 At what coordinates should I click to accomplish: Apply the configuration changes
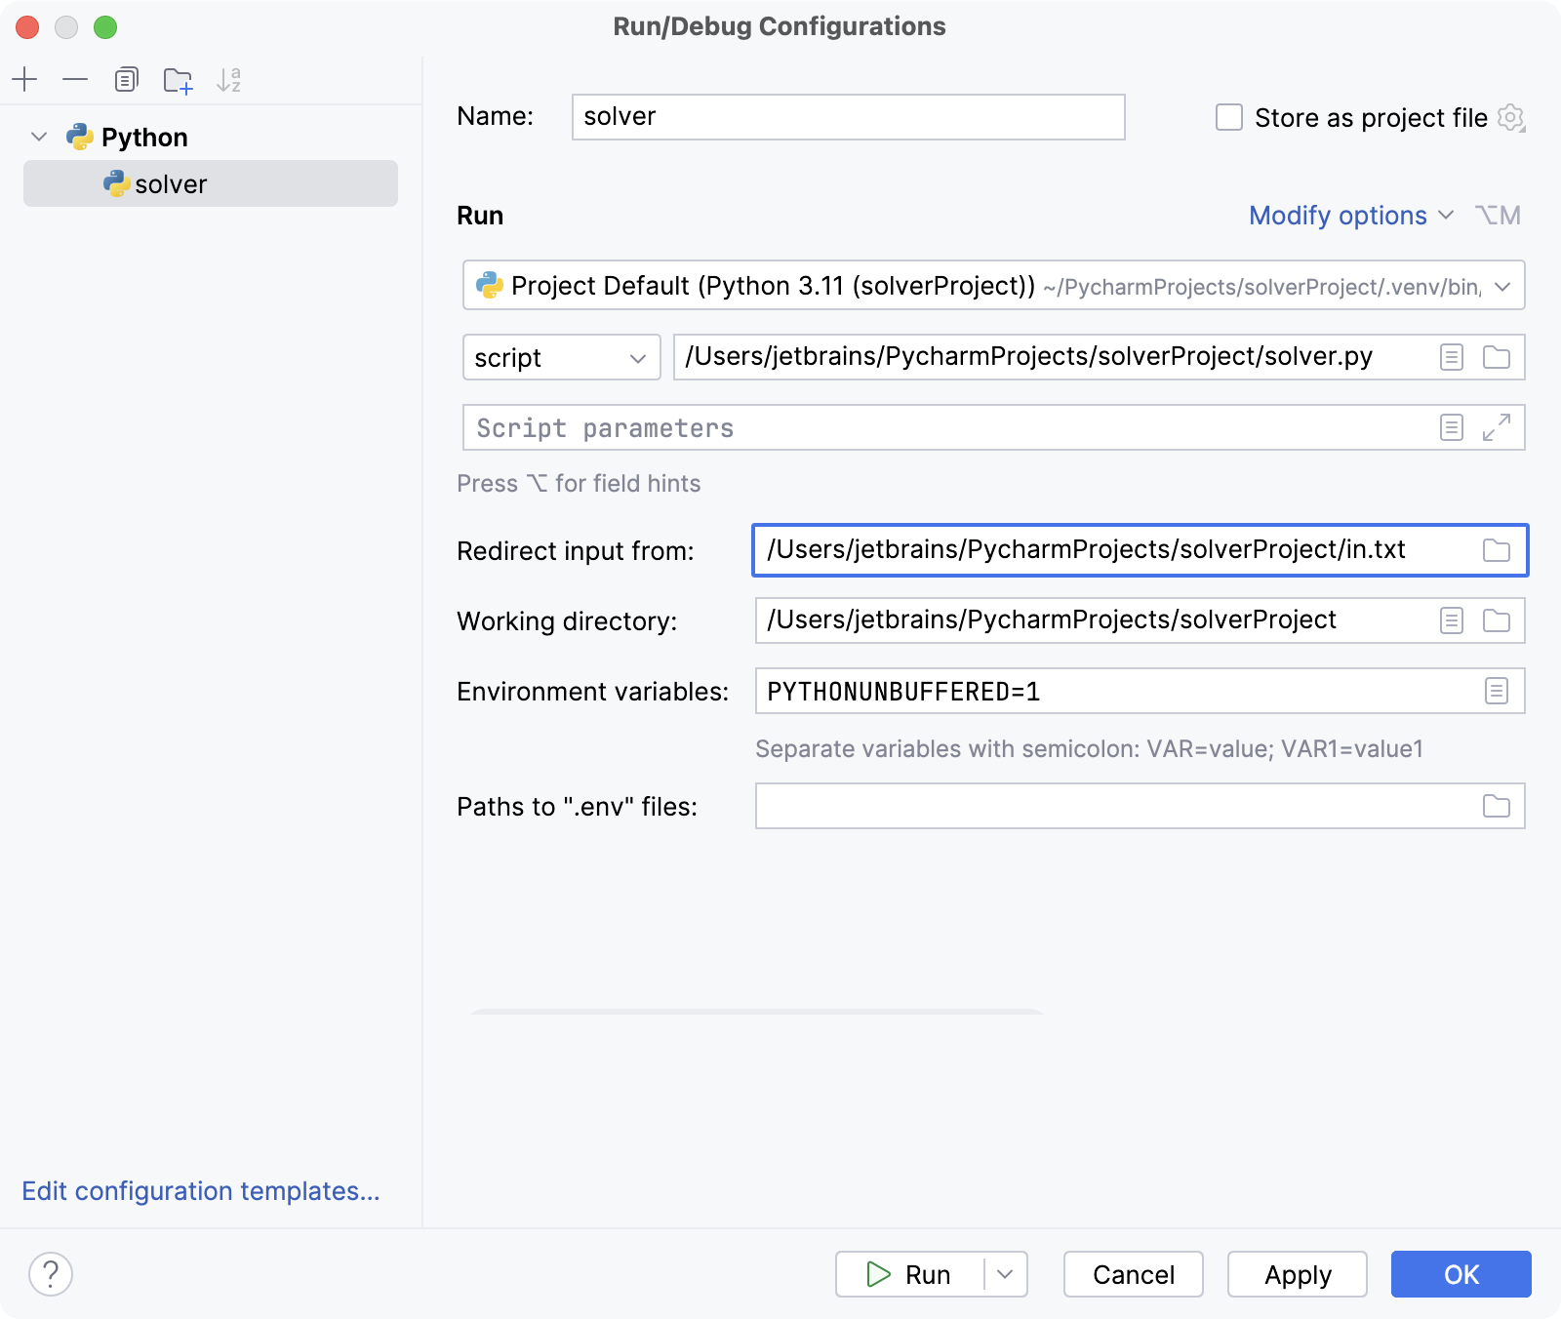pyautogui.click(x=1297, y=1274)
